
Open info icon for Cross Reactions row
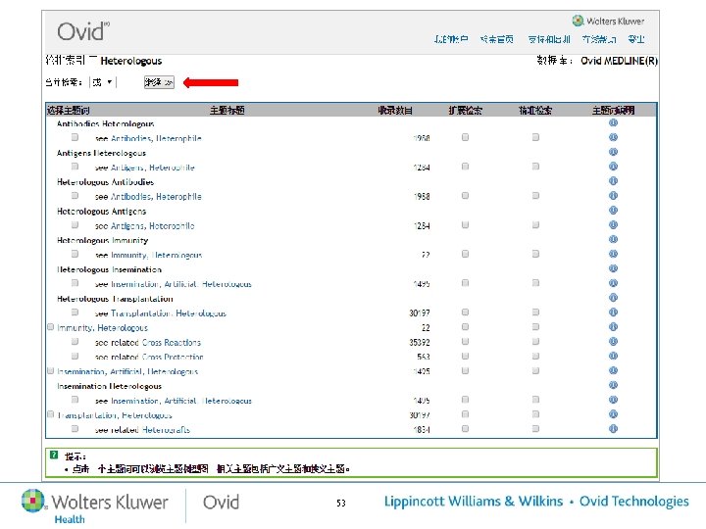[613, 342]
